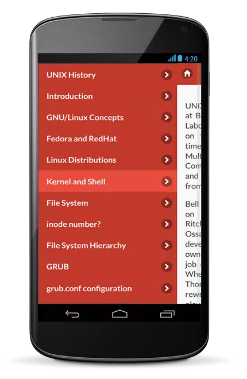
Task: Tap the arrow icon next to Introduction
Action: [x=167, y=96]
